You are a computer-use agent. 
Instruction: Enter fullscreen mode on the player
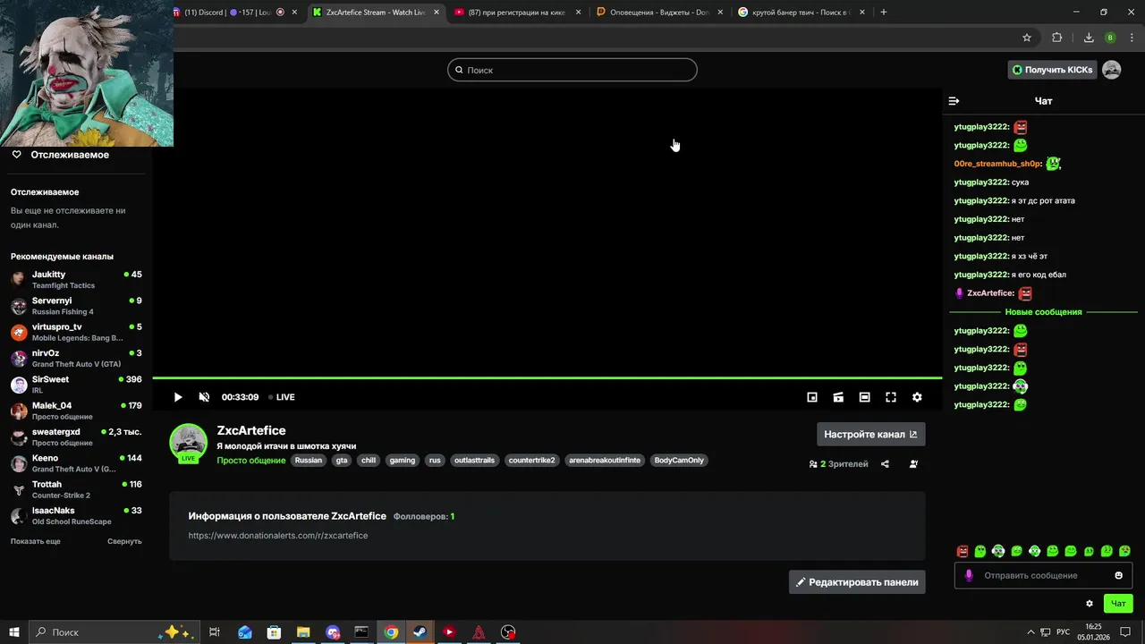point(891,397)
